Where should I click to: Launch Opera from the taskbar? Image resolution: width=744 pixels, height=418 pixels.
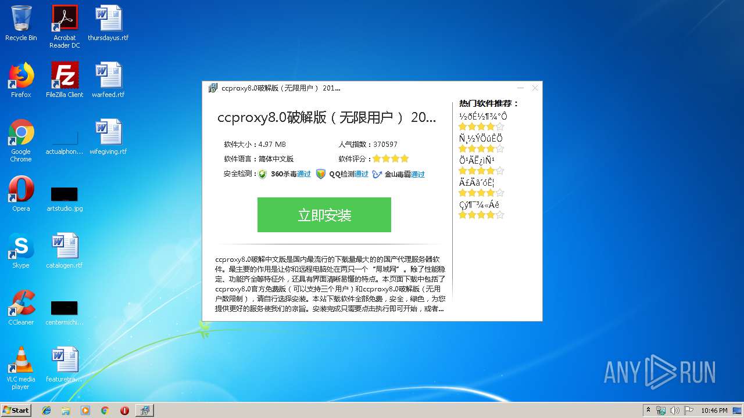124,410
